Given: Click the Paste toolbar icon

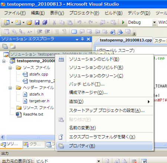Looking at the screenshot, I should 70,22.
